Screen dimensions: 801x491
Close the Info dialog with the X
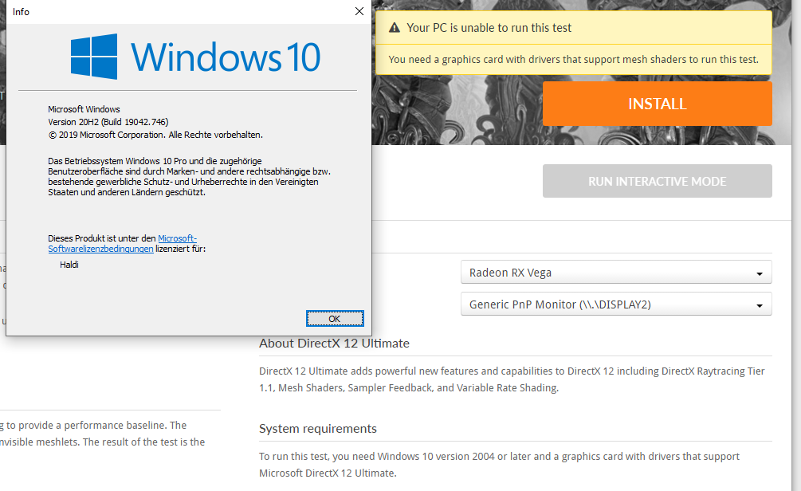(x=359, y=11)
